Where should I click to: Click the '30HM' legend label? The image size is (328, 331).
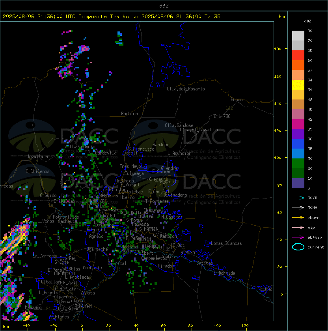[x=312, y=208]
